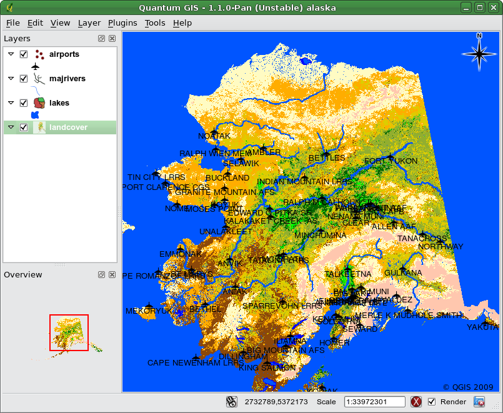Image resolution: width=503 pixels, height=413 pixels.
Task: Open the Plugins menu
Action: pos(122,23)
